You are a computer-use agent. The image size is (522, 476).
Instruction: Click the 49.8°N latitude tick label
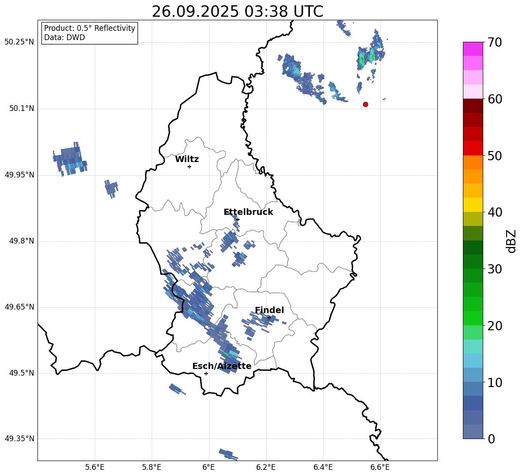tap(22, 241)
